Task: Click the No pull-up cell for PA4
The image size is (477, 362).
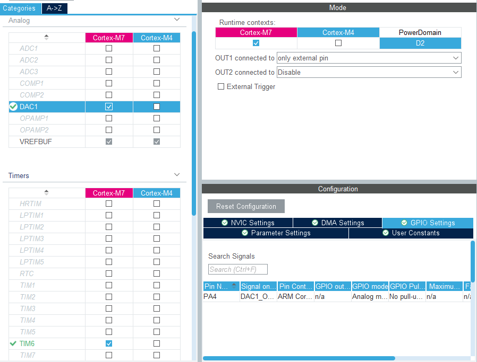Action: [x=407, y=296]
